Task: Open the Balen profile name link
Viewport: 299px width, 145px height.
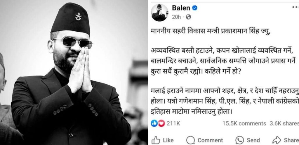Action: (181, 8)
